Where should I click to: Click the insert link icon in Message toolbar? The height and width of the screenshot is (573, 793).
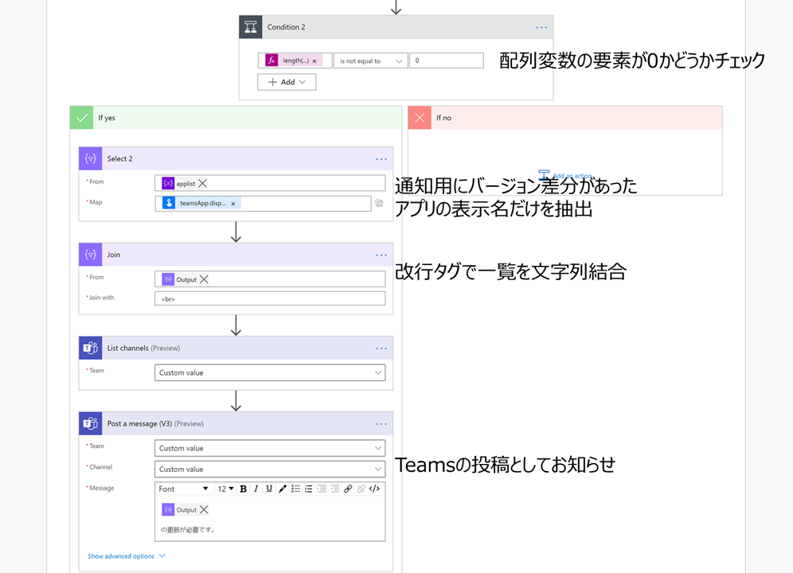pos(347,488)
